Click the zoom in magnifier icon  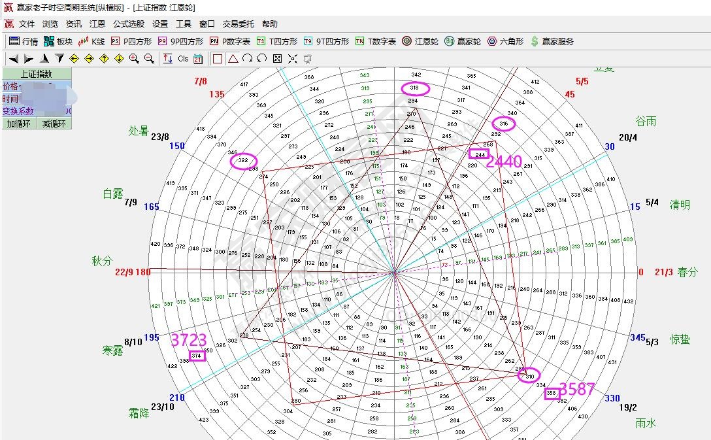[x=134, y=59]
